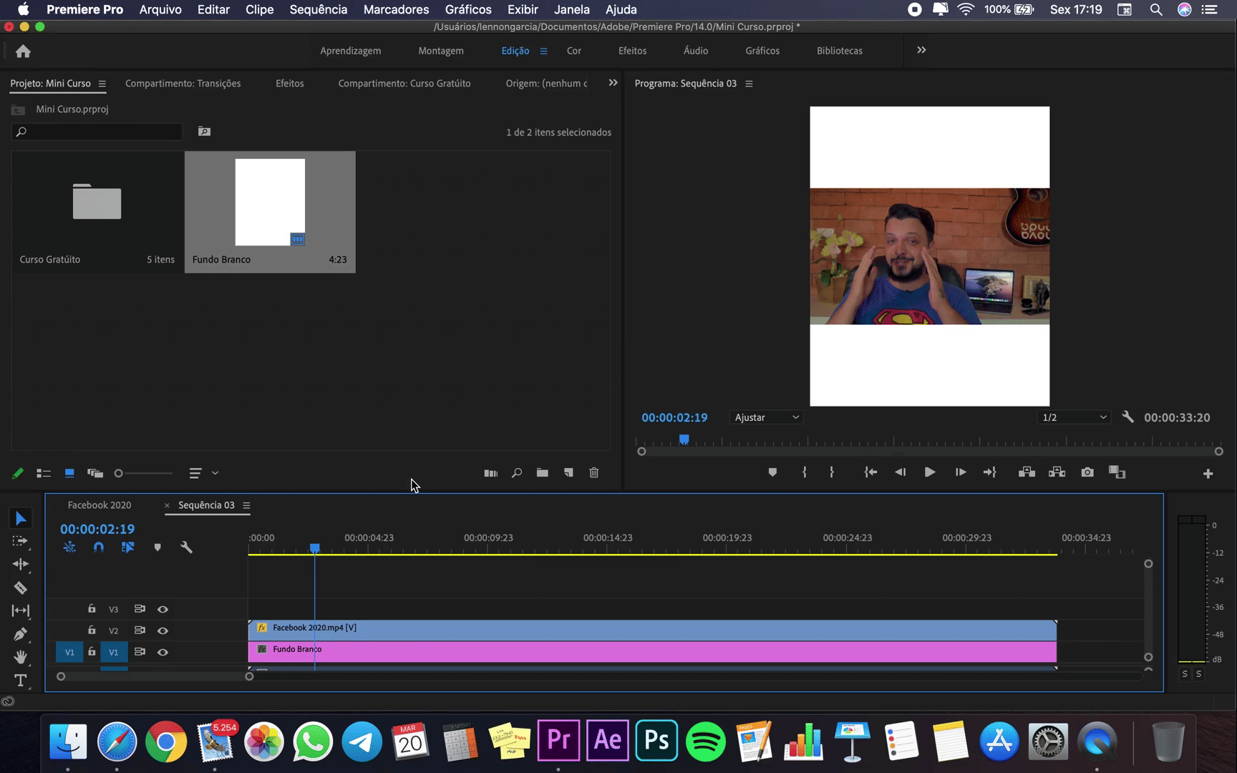Select the Pen tool
This screenshot has width=1237, height=773.
pyautogui.click(x=20, y=634)
